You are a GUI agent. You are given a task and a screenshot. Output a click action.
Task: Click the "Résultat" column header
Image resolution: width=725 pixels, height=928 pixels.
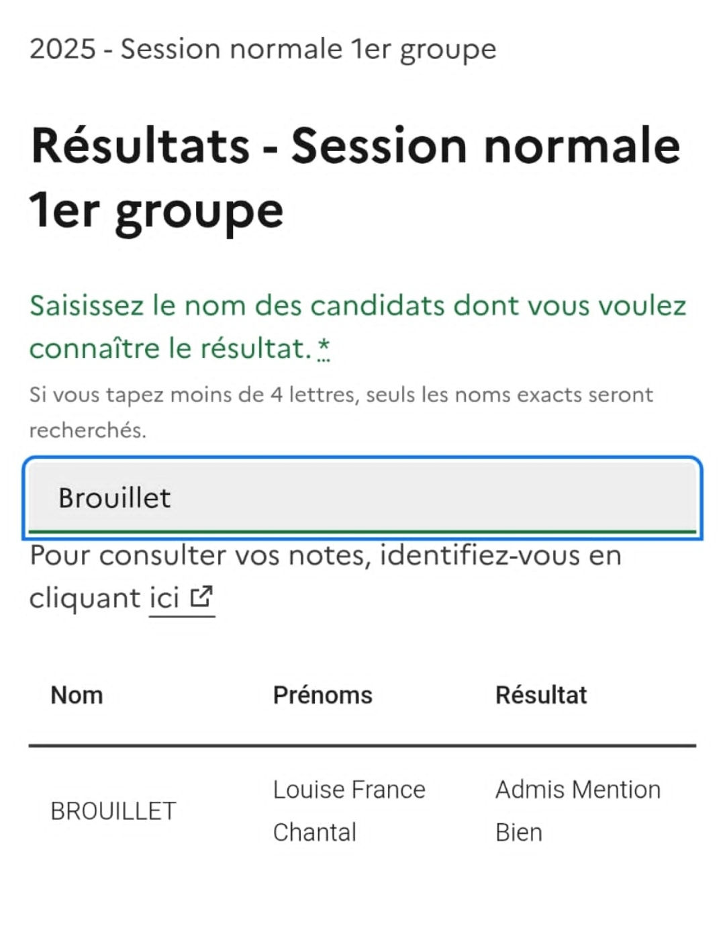coord(541,695)
